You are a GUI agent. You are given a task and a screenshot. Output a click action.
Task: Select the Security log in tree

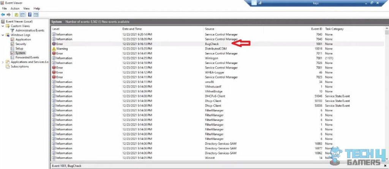21,44
